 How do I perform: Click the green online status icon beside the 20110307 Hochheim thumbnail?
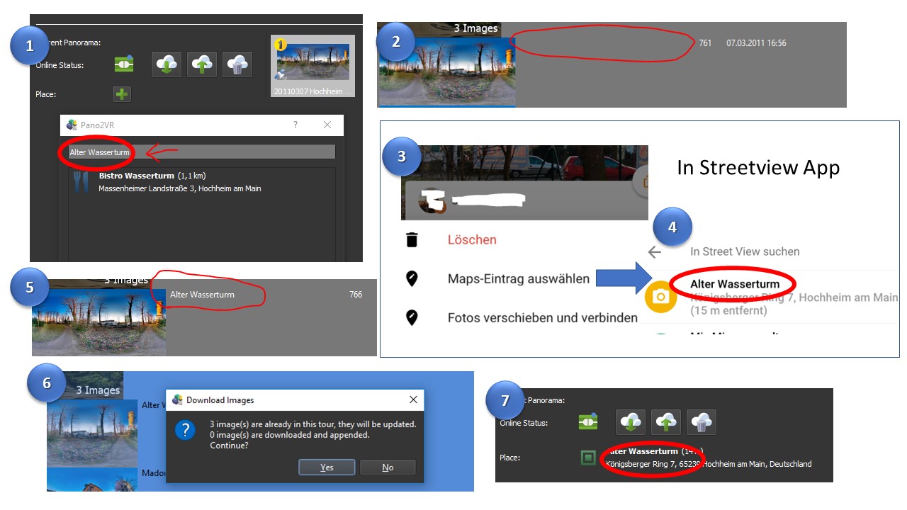click(124, 64)
